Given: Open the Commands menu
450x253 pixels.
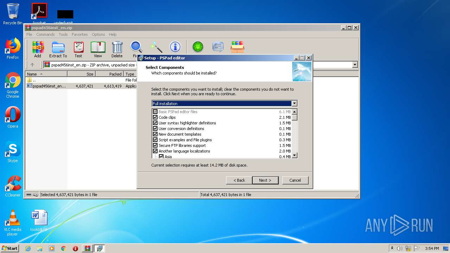Looking at the screenshot, I should [x=45, y=34].
